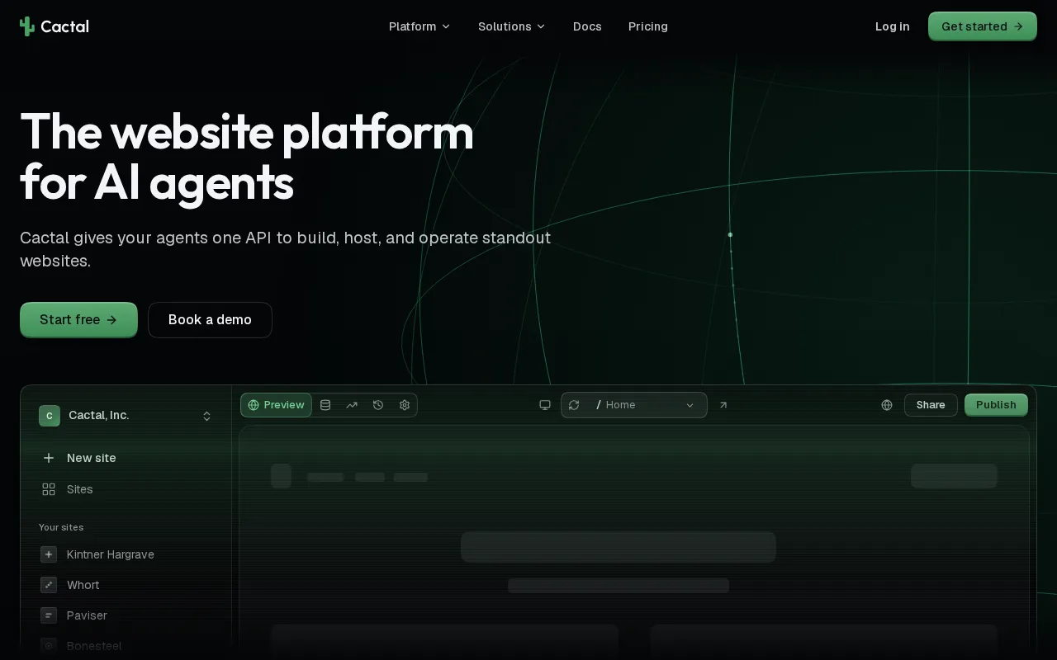The height and width of the screenshot is (660, 1057).
Task: Open the Home page path dropdown
Action: (x=646, y=405)
